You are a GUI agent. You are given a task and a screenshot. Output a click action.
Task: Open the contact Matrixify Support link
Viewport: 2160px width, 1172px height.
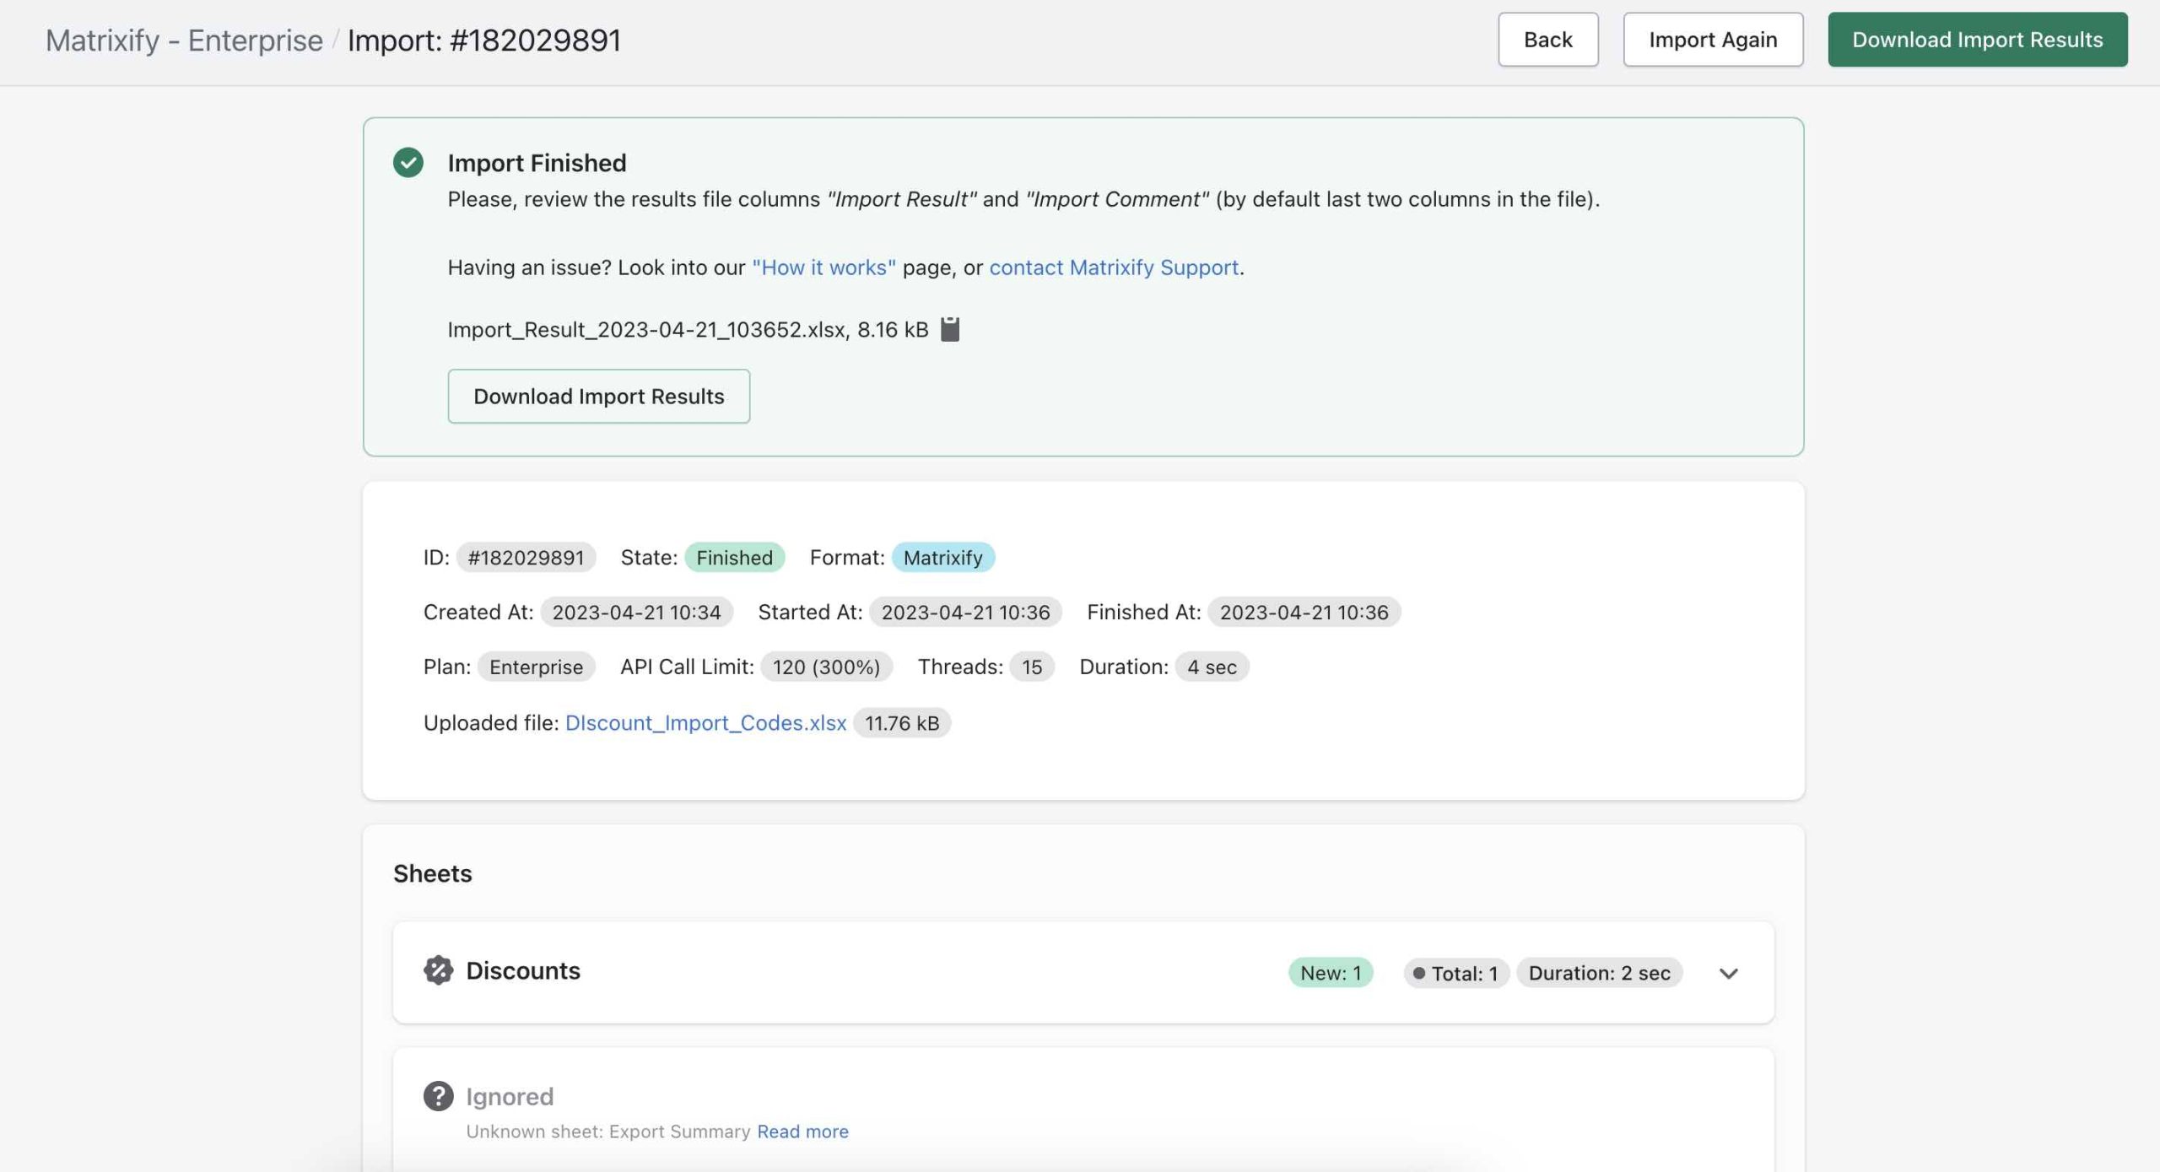click(1114, 267)
